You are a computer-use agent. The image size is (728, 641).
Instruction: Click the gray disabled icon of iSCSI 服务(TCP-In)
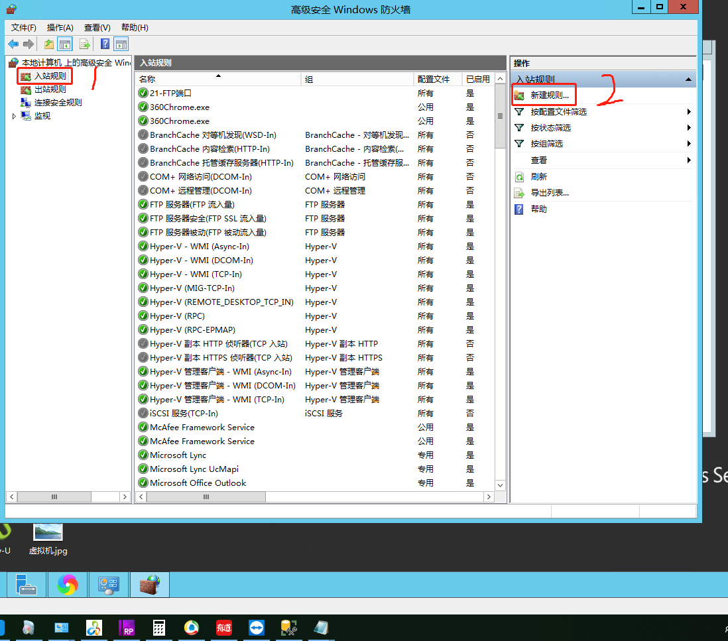143,414
